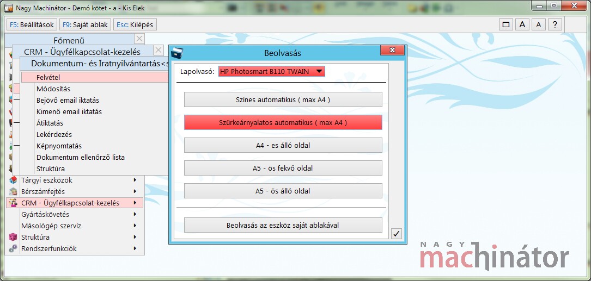The image size is (591, 281).
Task: Select Átiktatás menu item
Action: pos(95,123)
